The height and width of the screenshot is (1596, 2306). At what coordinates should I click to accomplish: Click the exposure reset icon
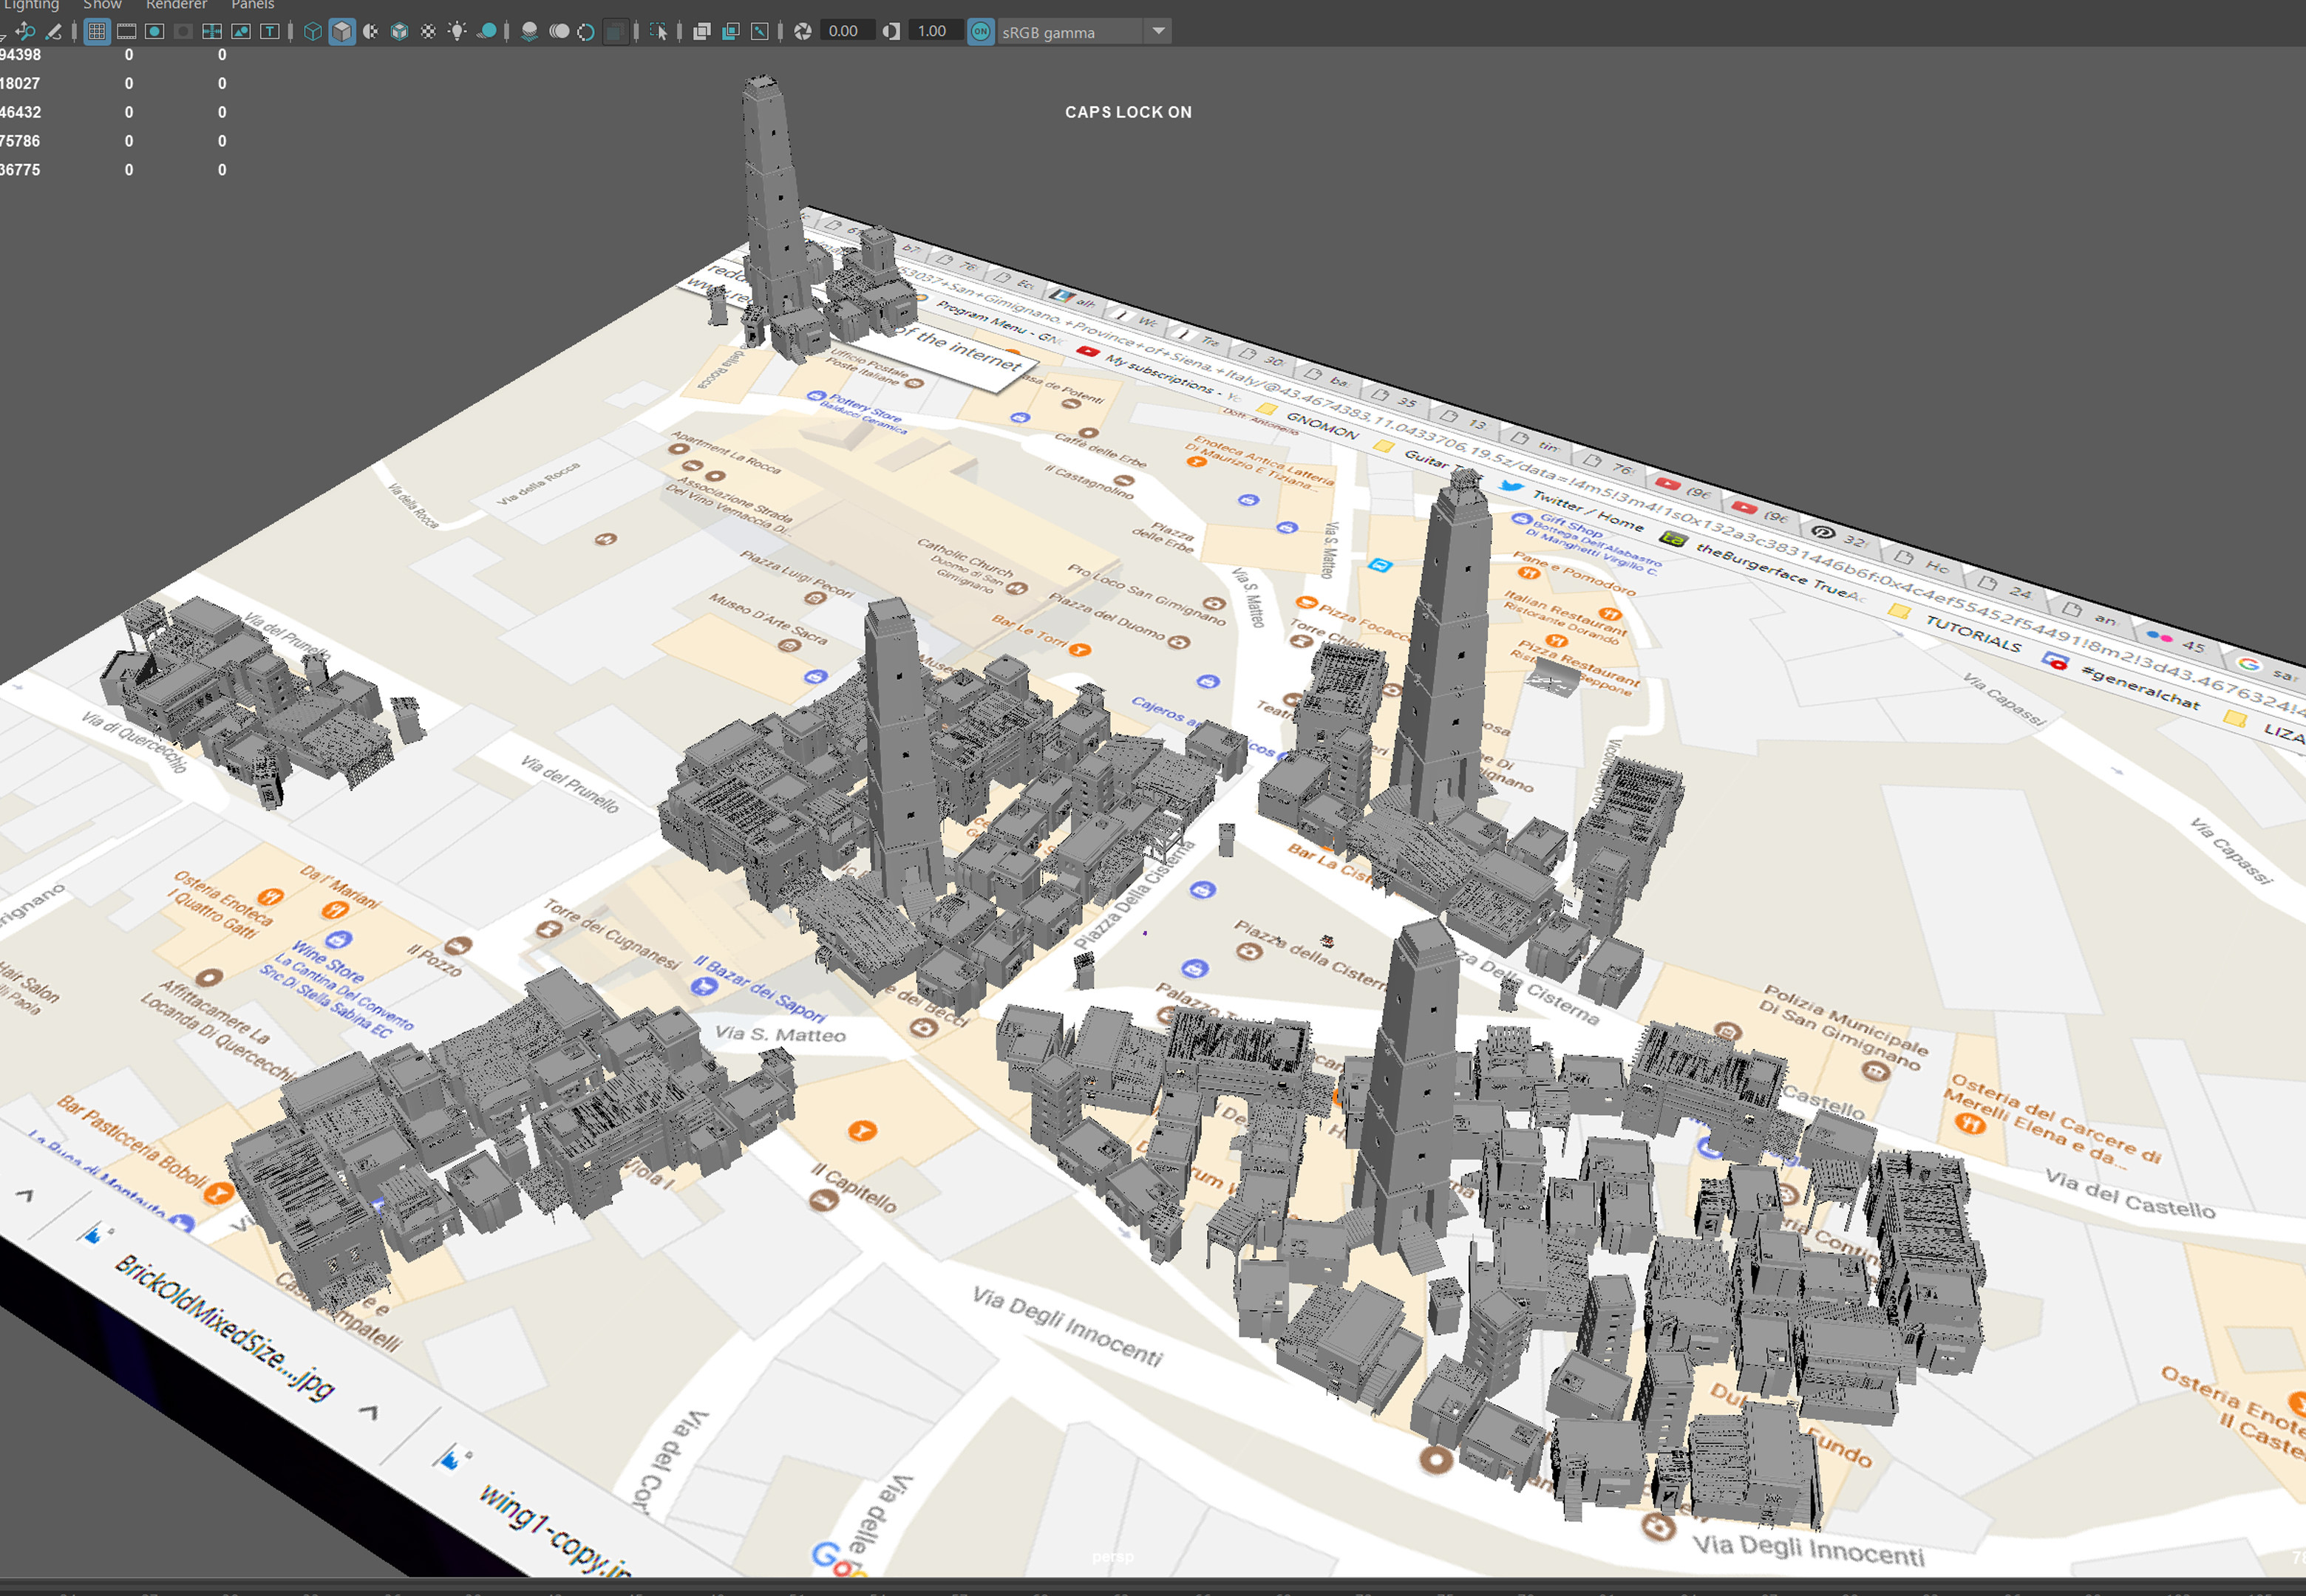(803, 32)
